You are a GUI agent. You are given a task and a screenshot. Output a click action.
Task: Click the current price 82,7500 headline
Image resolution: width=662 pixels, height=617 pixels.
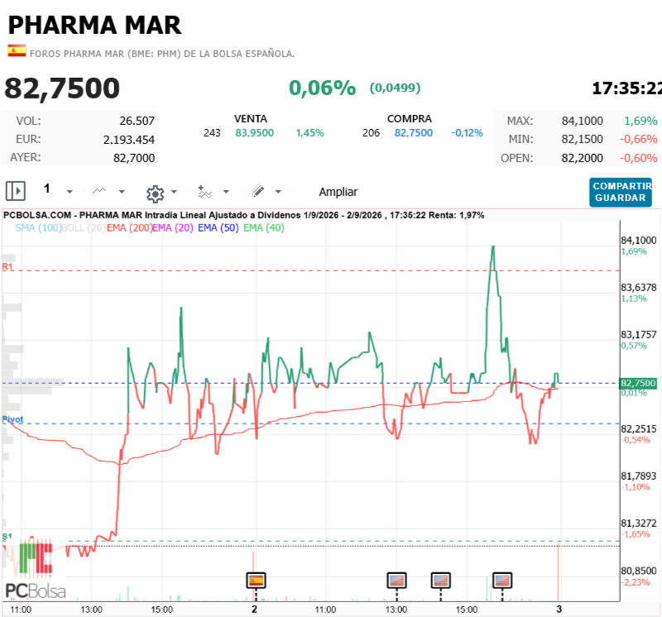62,88
